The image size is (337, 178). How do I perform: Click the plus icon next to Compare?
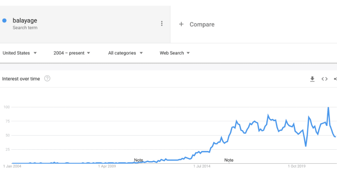click(181, 24)
